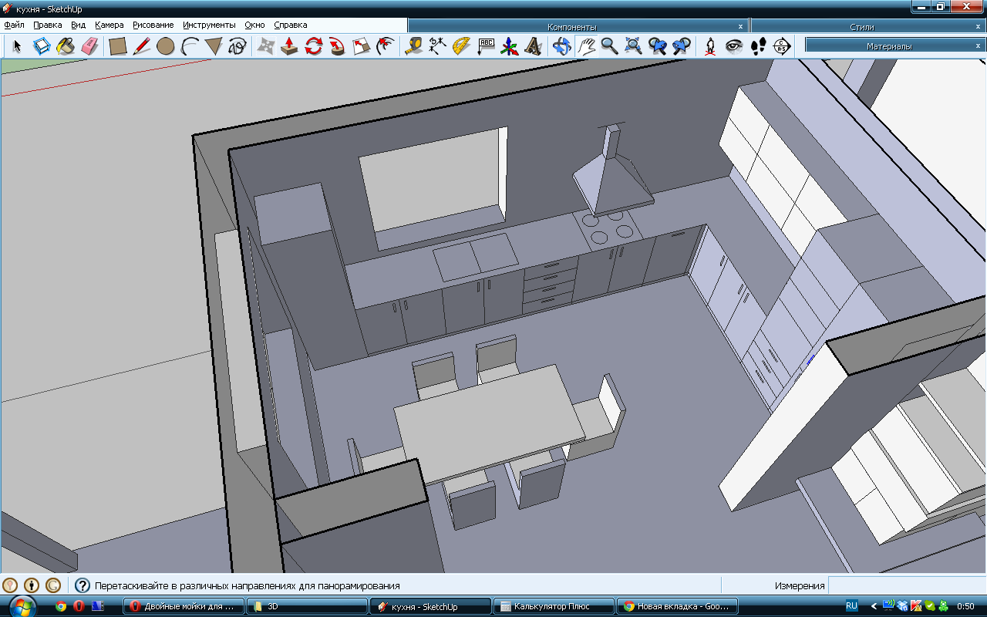Pick the Polygon triangle tool

(214, 46)
